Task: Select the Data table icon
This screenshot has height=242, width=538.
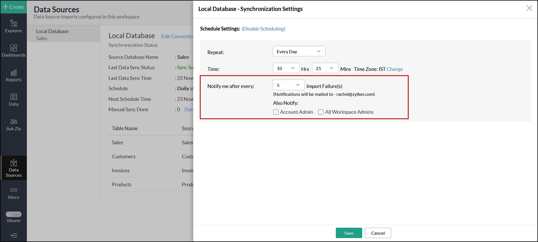Action: tap(13, 100)
